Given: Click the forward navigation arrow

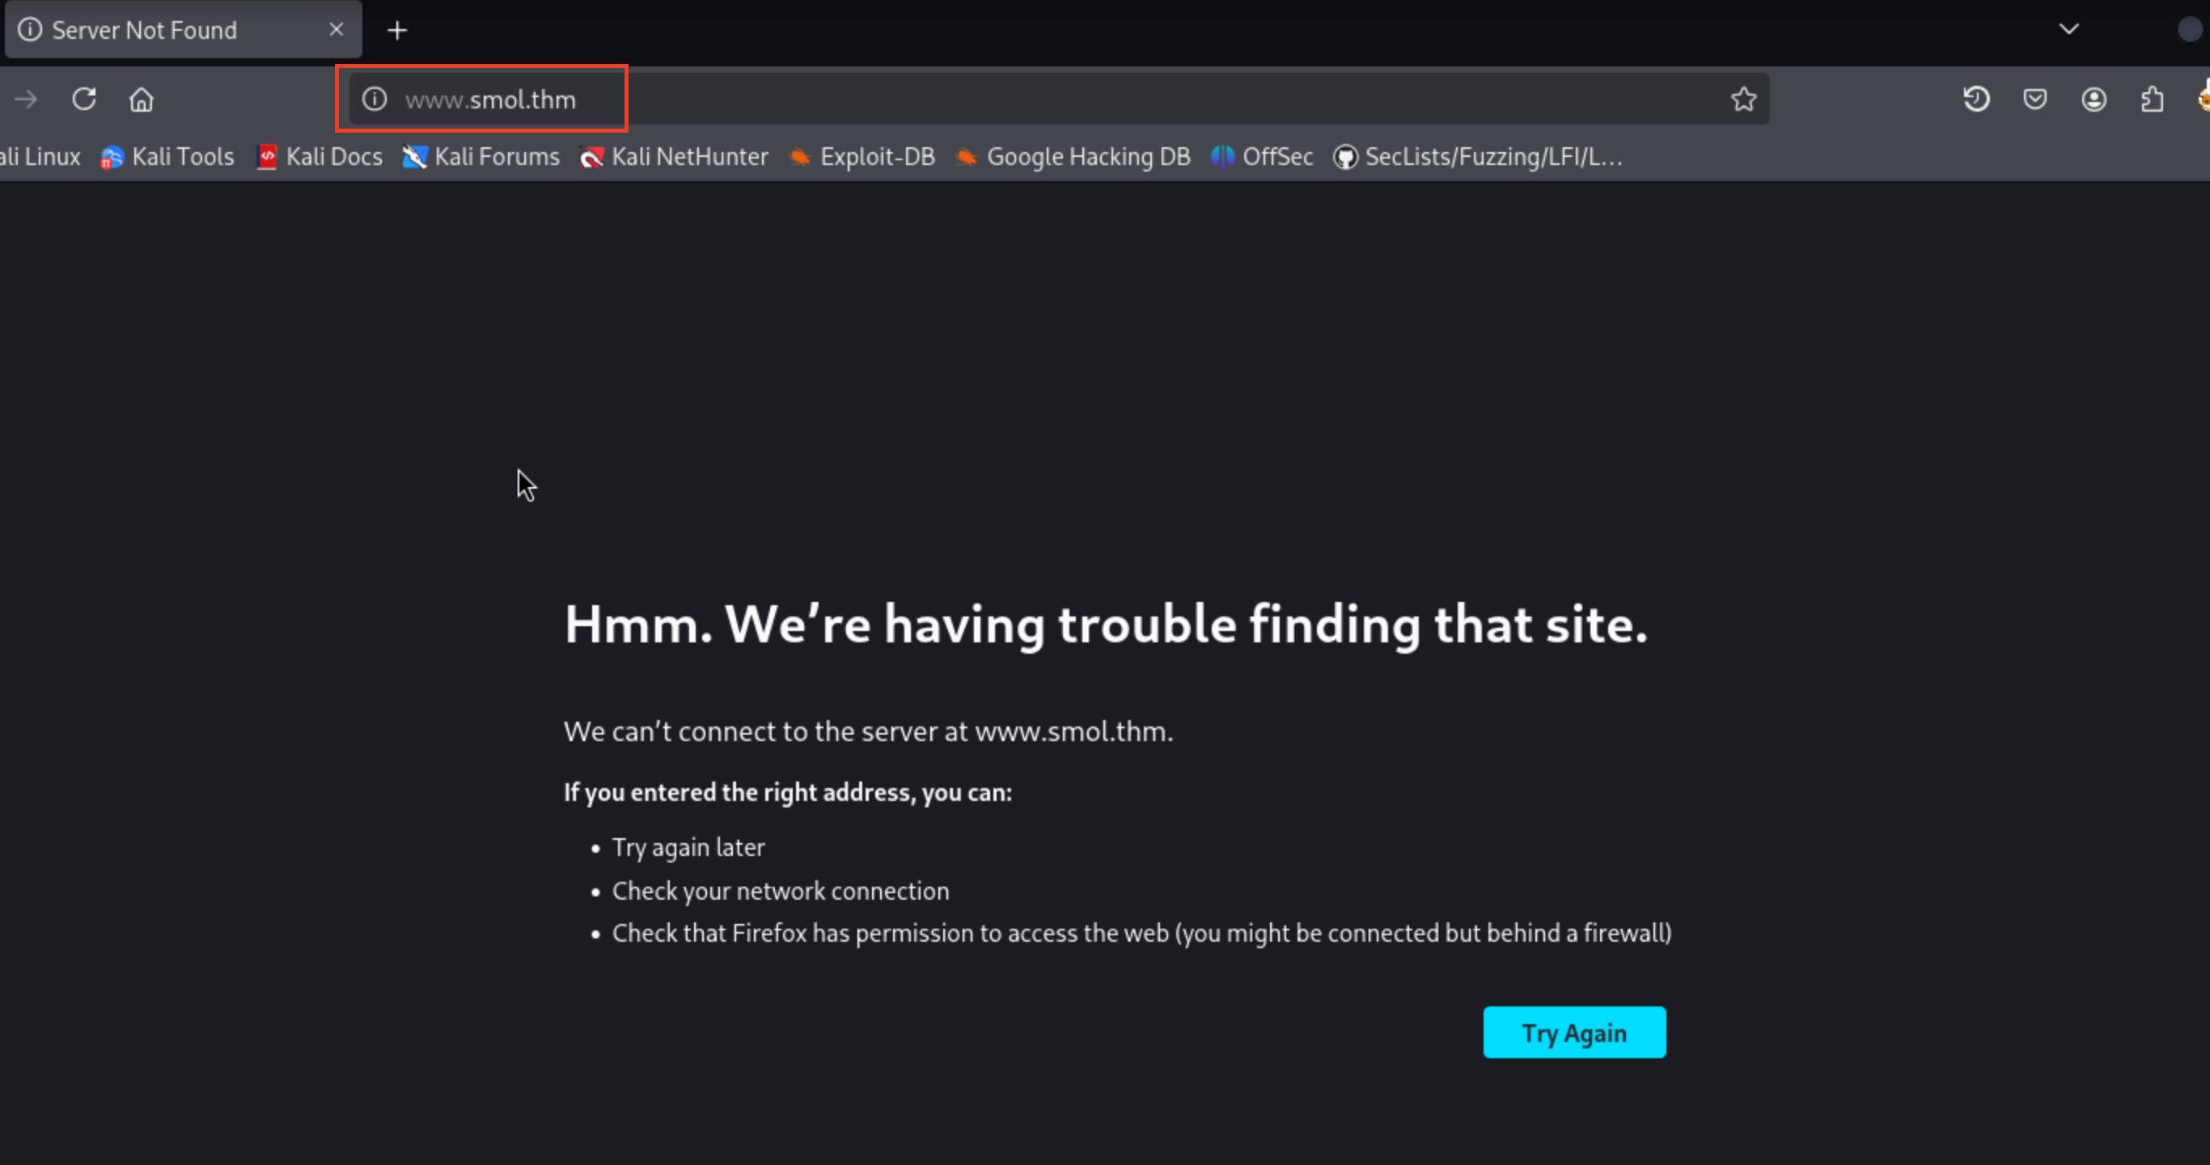Looking at the screenshot, I should 26,100.
